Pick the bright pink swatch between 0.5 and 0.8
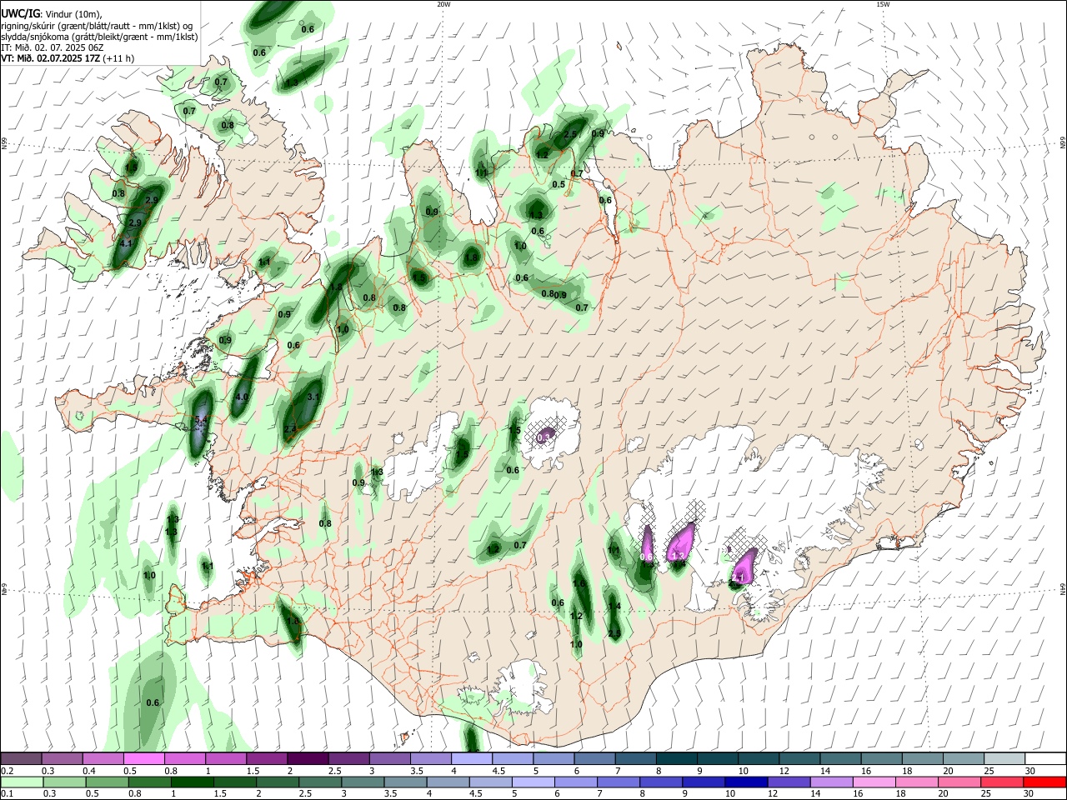The height and width of the screenshot is (800, 1067). click(x=143, y=758)
